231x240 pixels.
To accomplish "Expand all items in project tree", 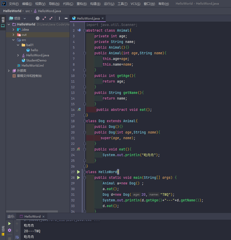I will [x=44, y=18].
